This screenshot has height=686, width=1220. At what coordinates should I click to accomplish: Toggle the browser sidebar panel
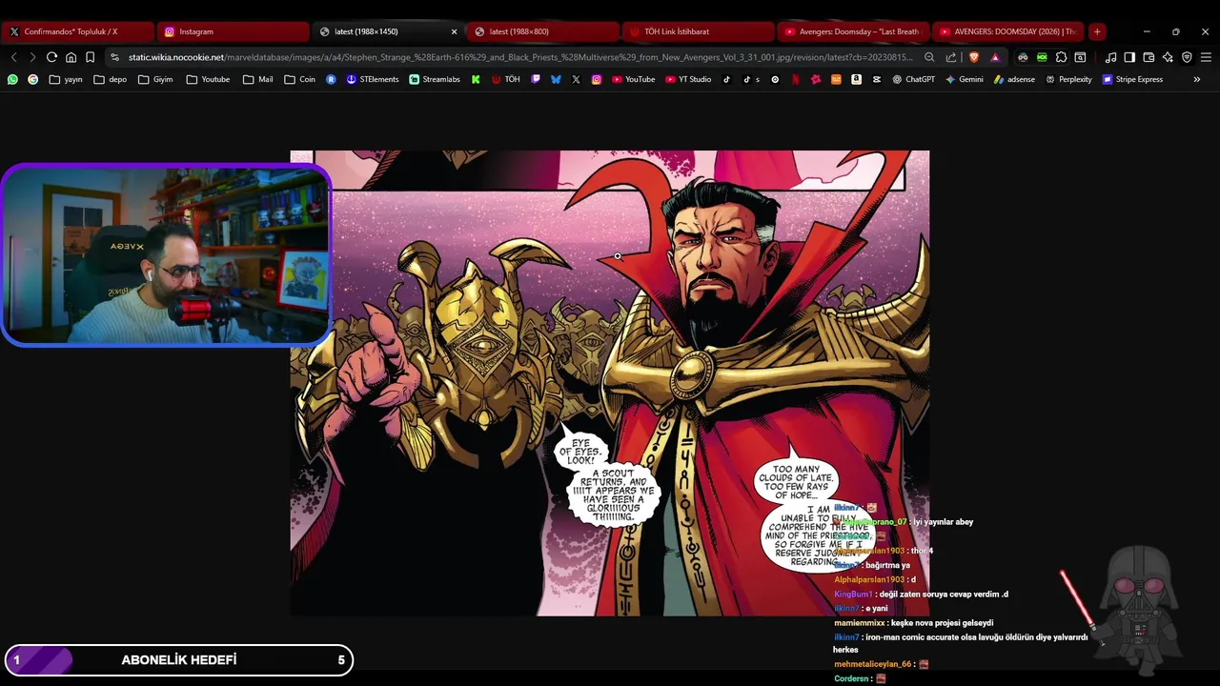pyautogui.click(x=1129, y=57)
